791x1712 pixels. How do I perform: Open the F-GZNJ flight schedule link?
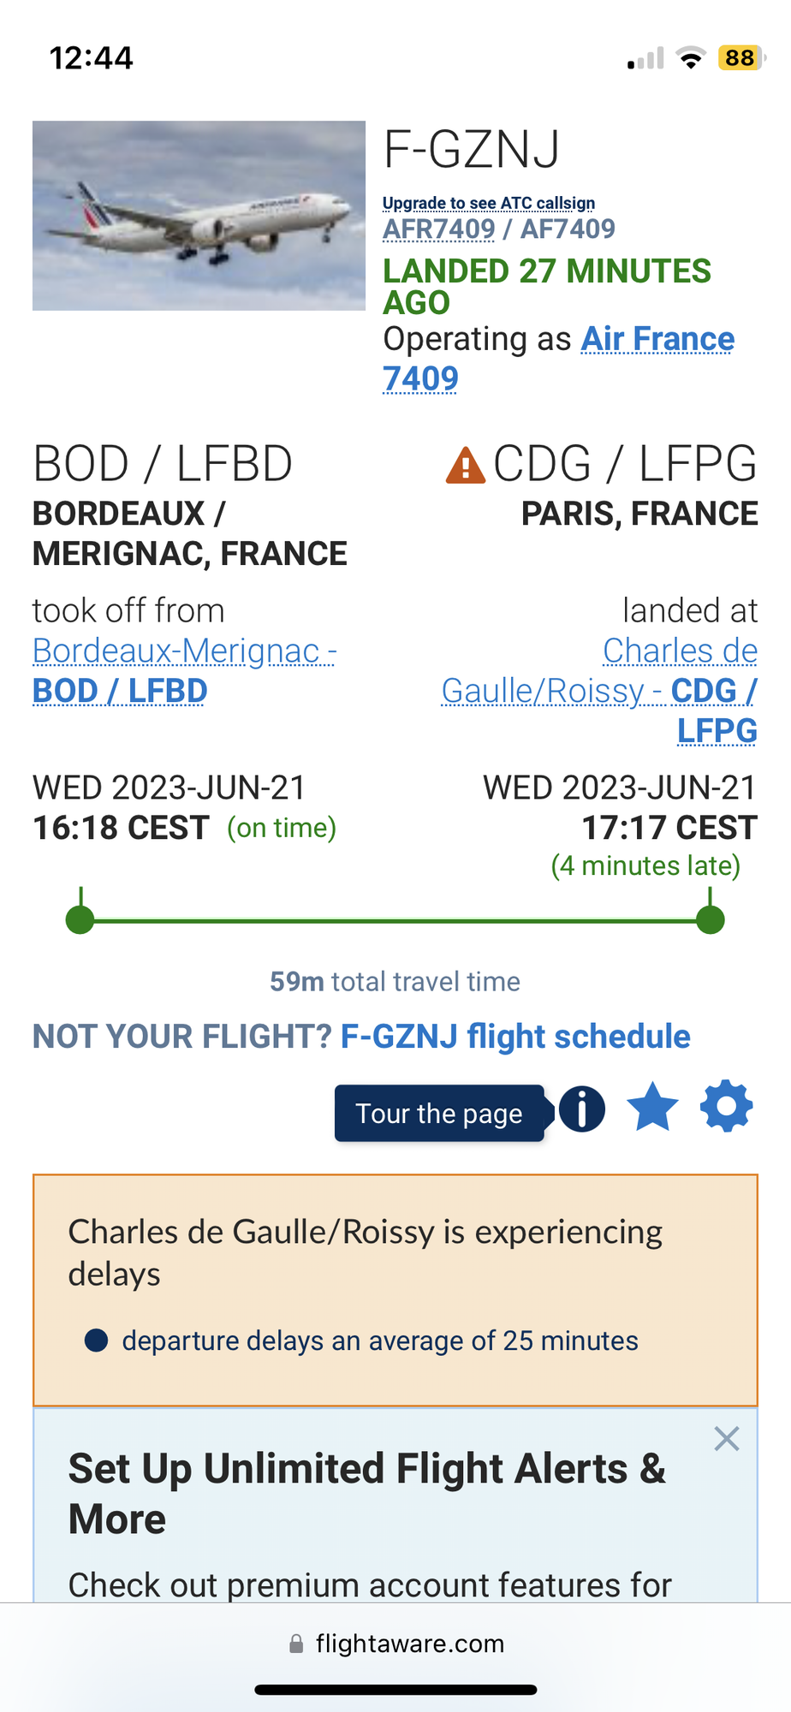515,1036
